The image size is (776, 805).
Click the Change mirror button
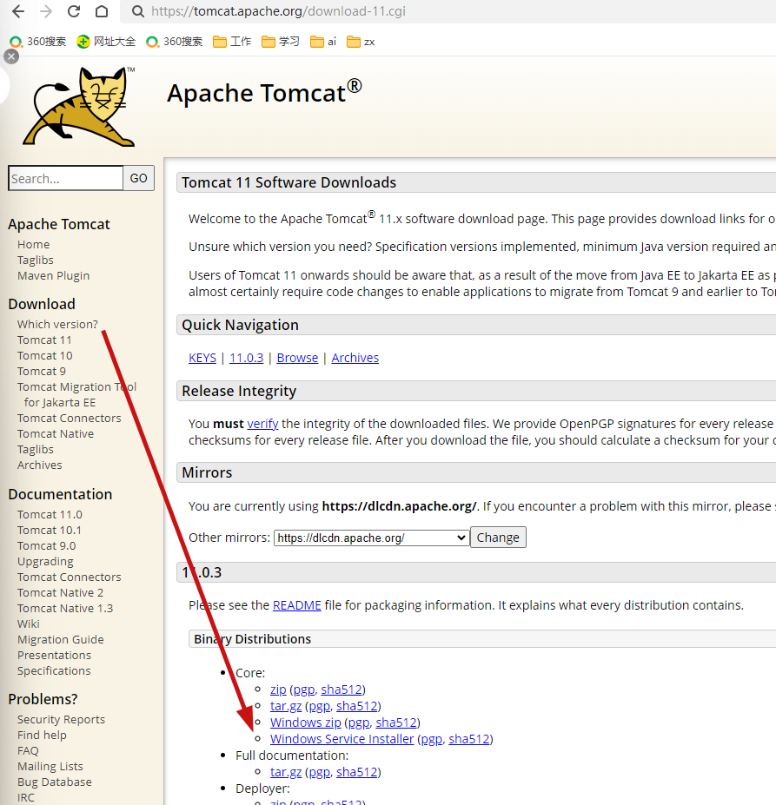(498, 538)
